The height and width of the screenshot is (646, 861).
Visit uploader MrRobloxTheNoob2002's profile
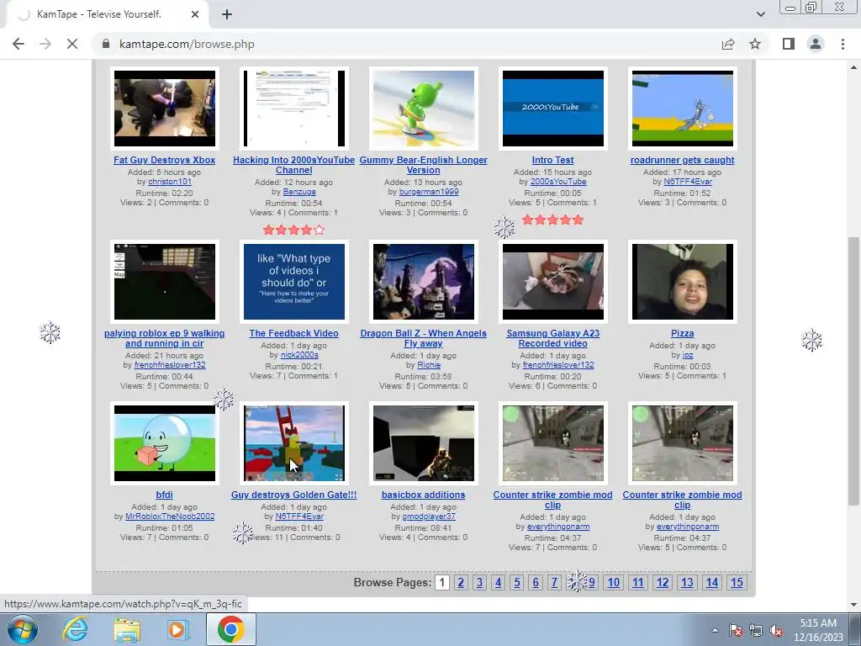[x=170, y=516]
